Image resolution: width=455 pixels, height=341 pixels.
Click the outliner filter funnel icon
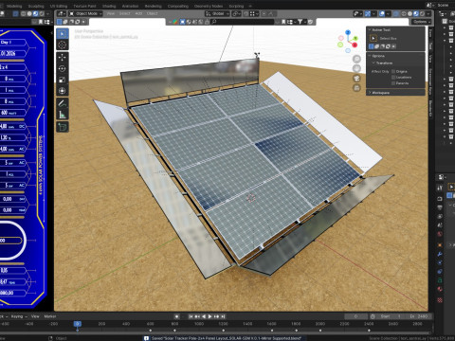click(x=300, y=22)
